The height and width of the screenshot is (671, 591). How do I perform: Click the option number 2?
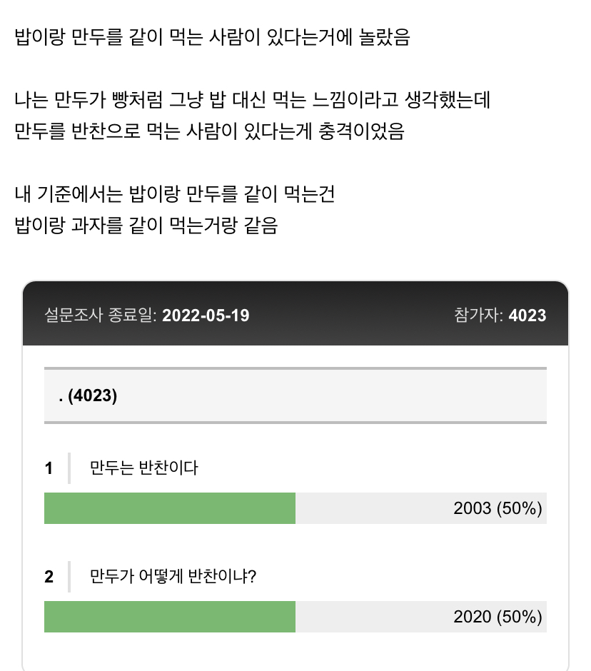(x=49, y=577)
